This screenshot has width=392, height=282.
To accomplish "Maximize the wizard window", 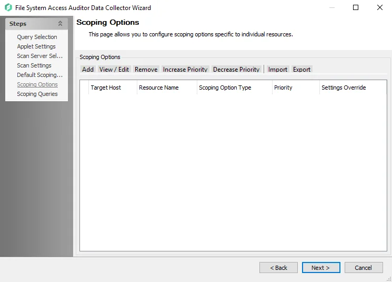I will tap(356, 7).
